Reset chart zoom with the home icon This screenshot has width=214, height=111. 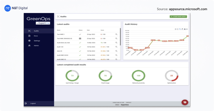185,29
